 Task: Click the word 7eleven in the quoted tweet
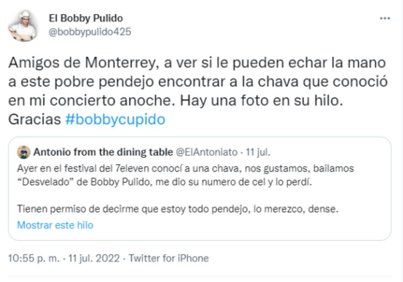tap(128, 169)
